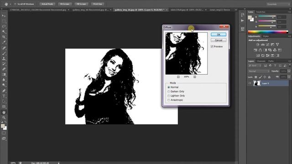Open Layers panel flyout menu
This screenshot has height=164, width=292.
(x=289, y=61)
